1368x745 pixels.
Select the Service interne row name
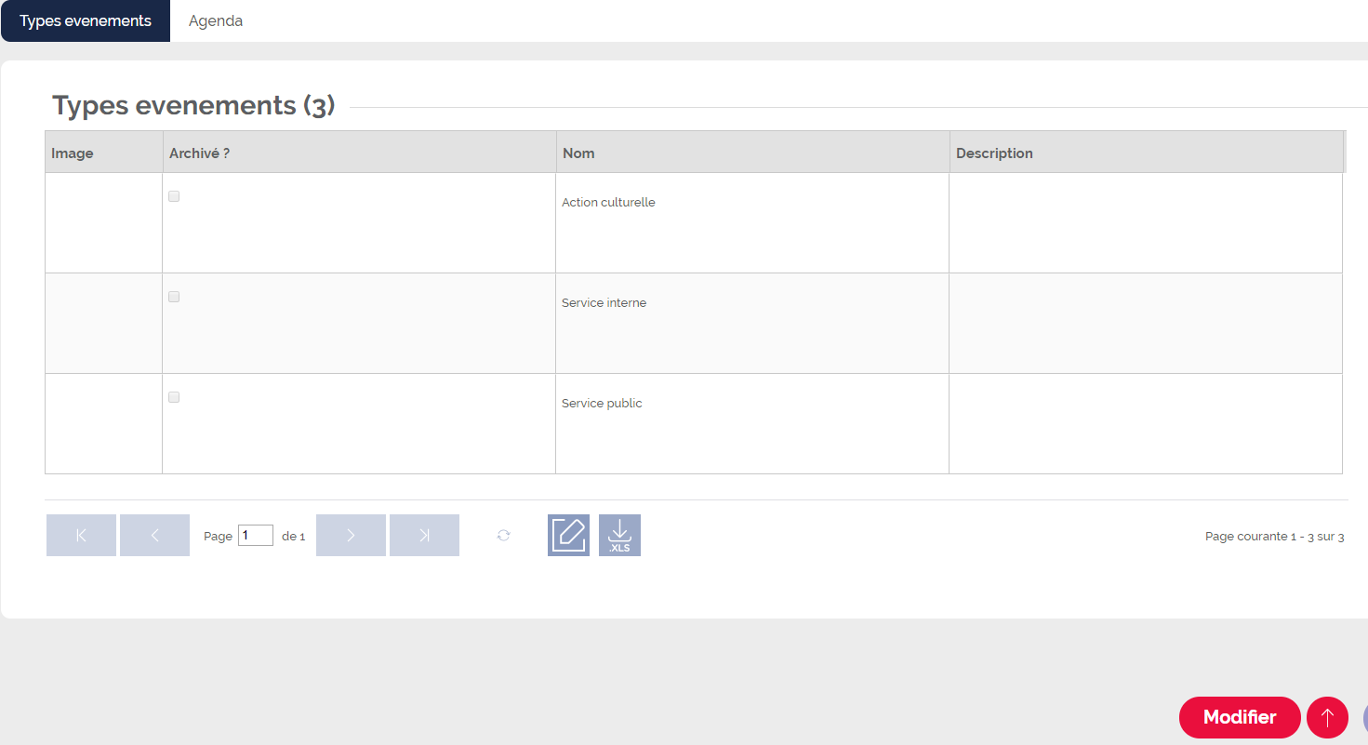point(604,302)
